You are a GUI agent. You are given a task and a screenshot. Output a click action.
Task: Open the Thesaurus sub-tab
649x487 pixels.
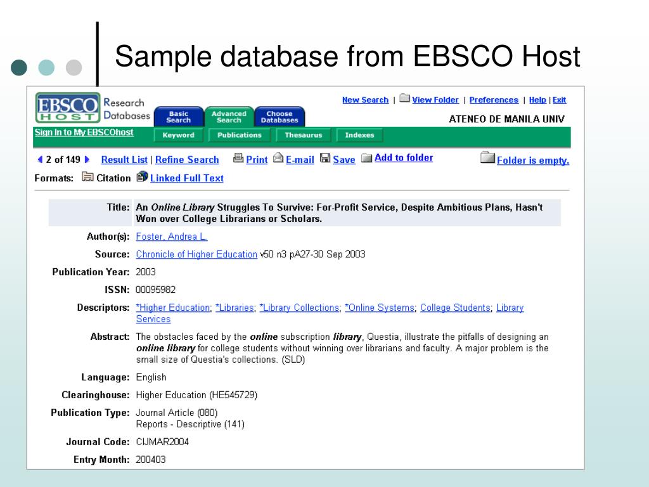304,135
